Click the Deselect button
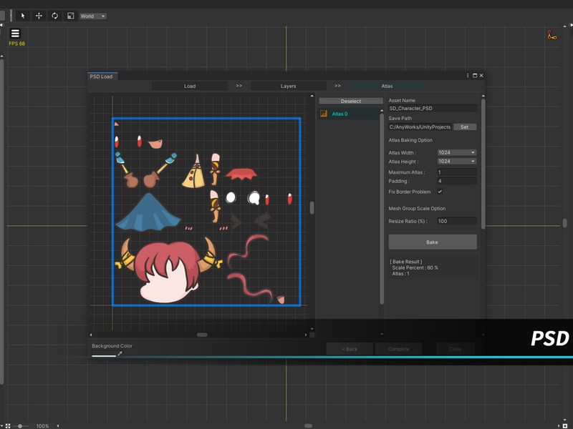 pos(351,101)
